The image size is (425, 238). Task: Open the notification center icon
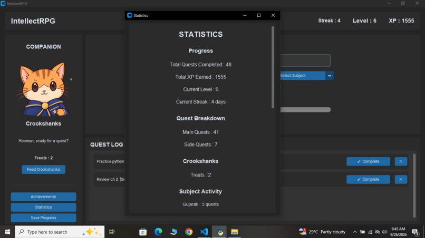415,232
